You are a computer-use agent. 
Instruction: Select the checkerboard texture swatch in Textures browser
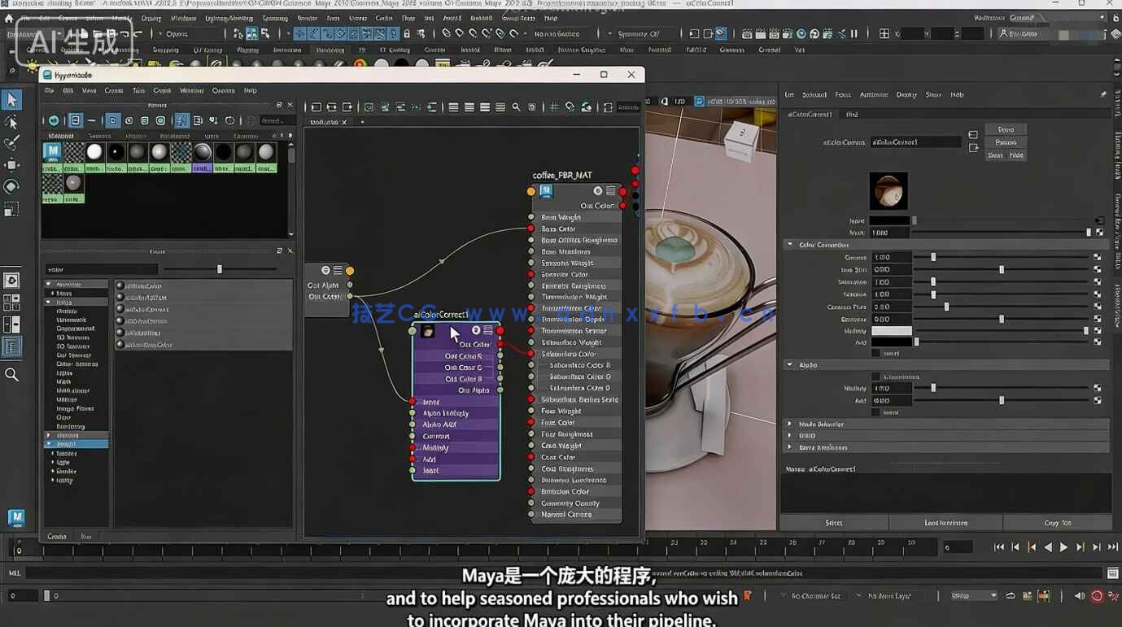tap(72, 152)
